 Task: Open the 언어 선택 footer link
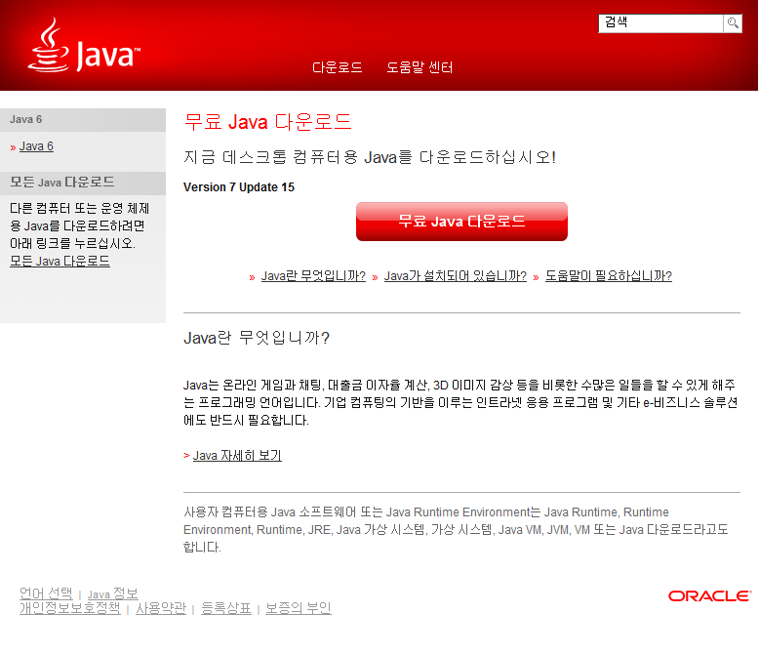tap(46, 593)
